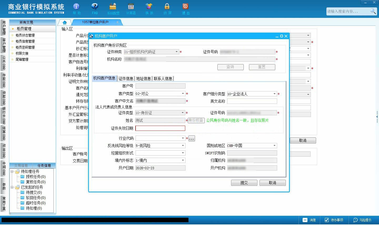Focus the 证件失效日期 input field
This screenshot has height=226, width=379.
point(160,128)
